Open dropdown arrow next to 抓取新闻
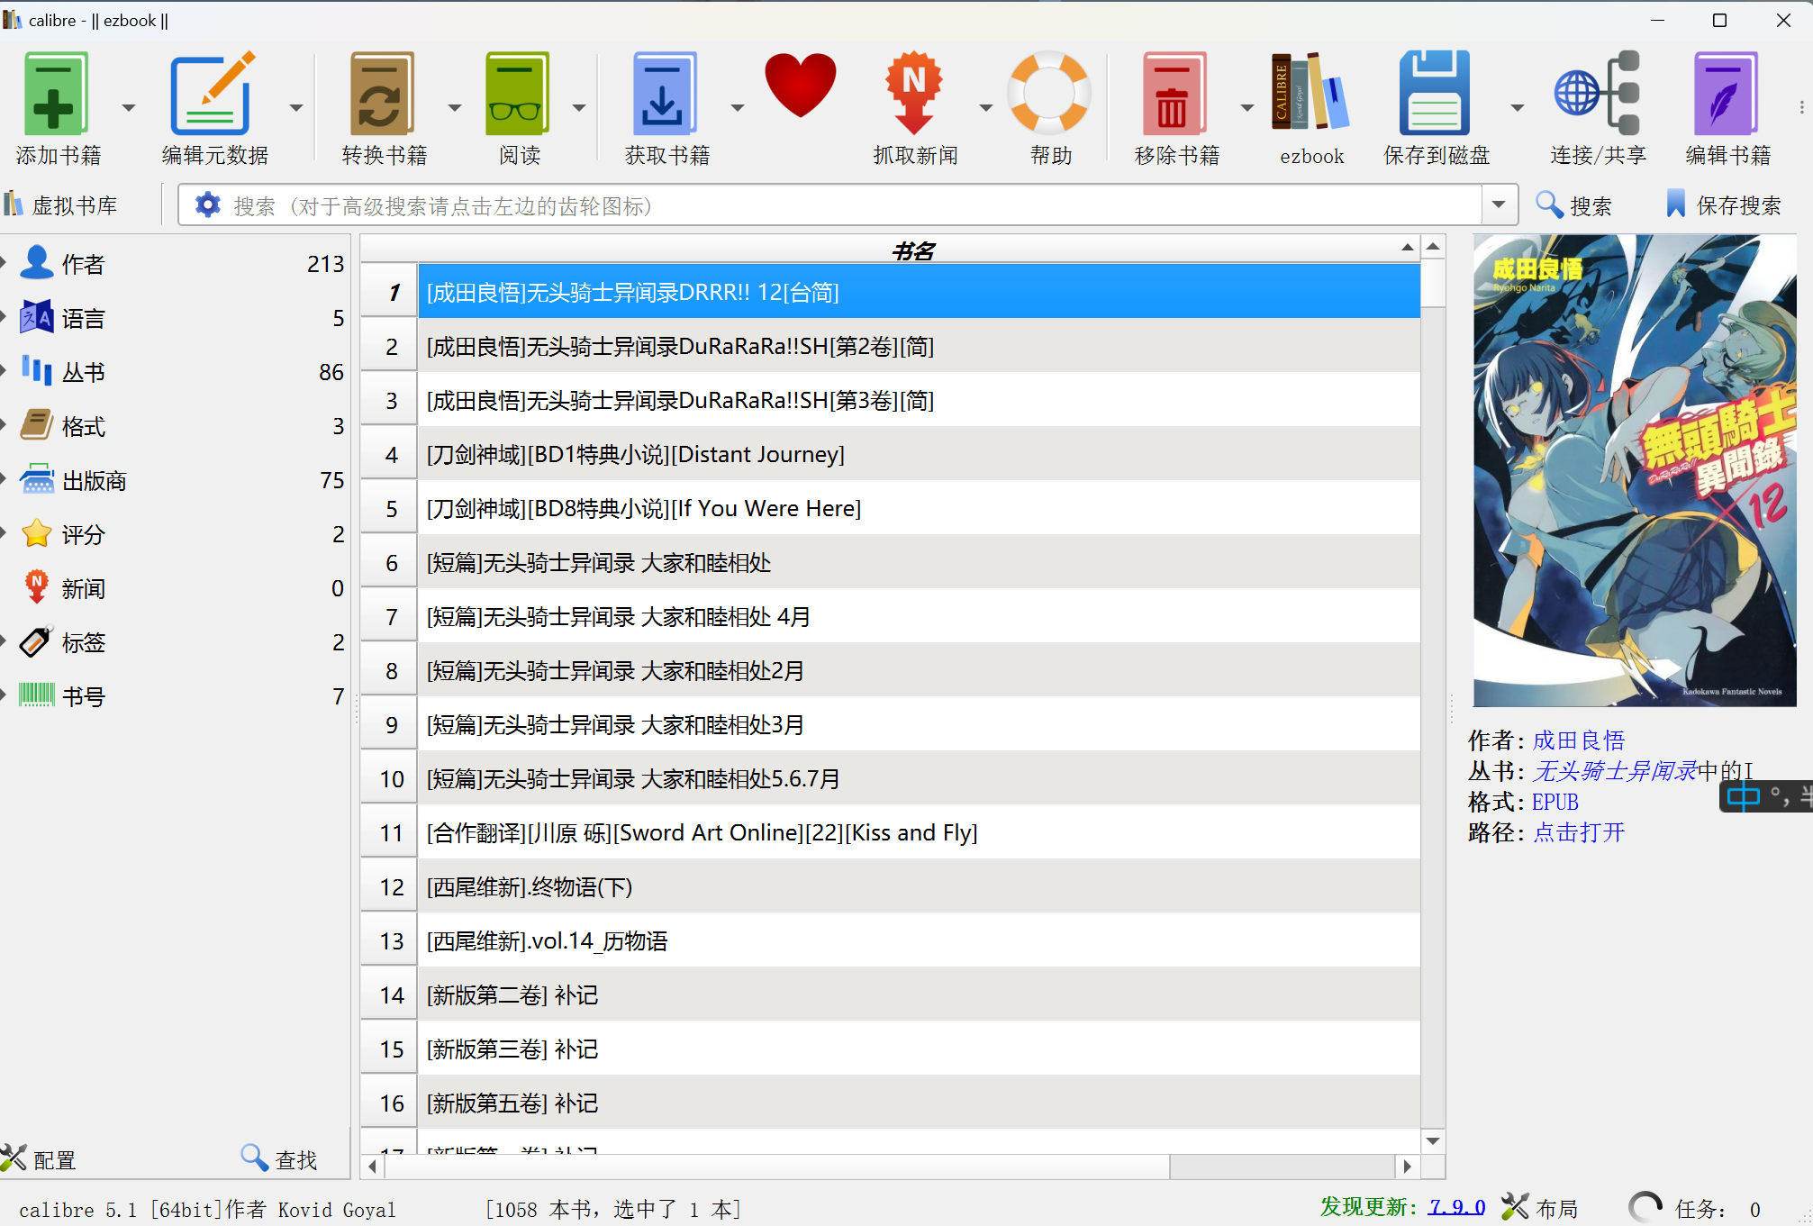This screenshot has width=1813, height=1226. click(986, 107)
